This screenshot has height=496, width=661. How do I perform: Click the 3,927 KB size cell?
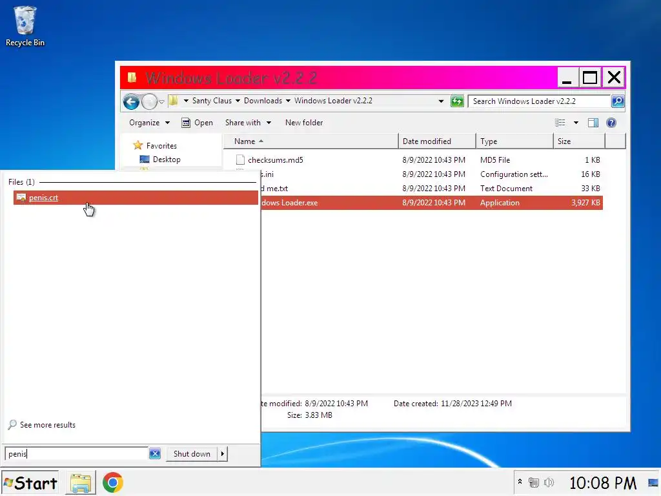(x=585, y=203)
